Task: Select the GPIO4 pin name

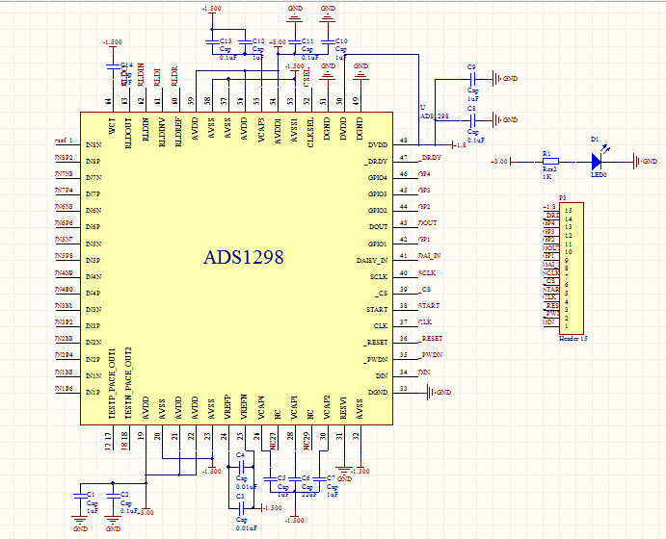Action: 378,178
